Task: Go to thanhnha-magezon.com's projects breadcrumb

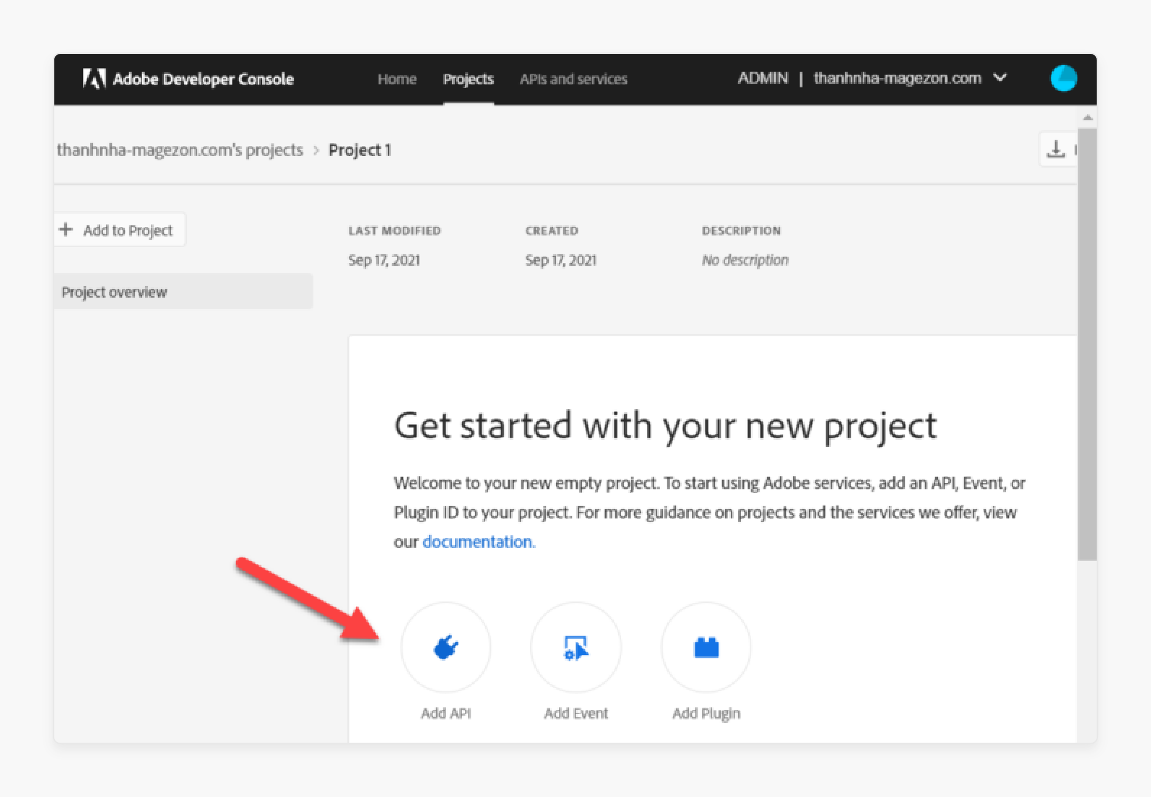Action: click(180, 150)
